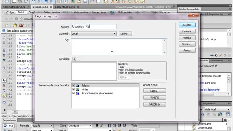Click in the Nombre field with Usuarios_Re
The image size is (233, 131).
pos(94,27)
